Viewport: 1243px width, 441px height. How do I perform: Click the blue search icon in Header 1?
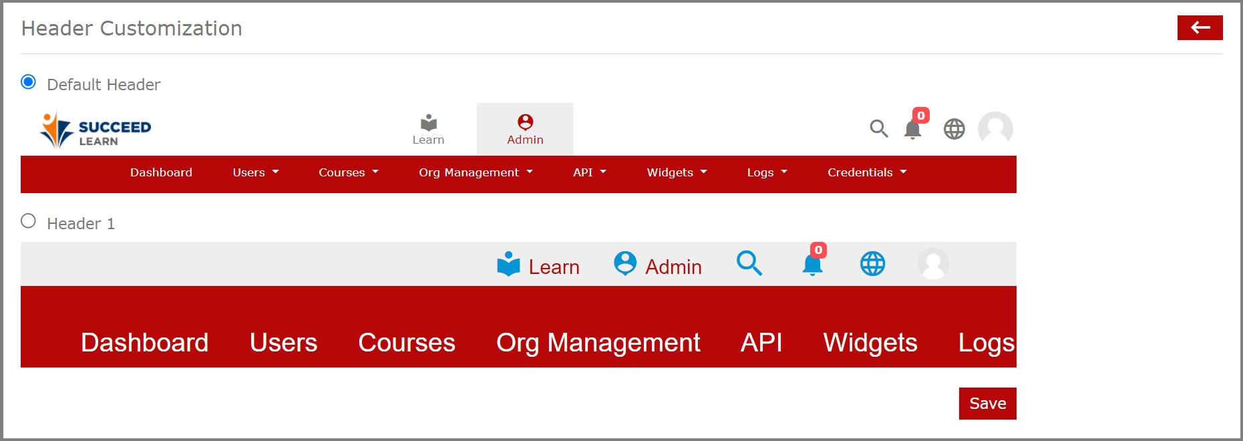(749, 263)
